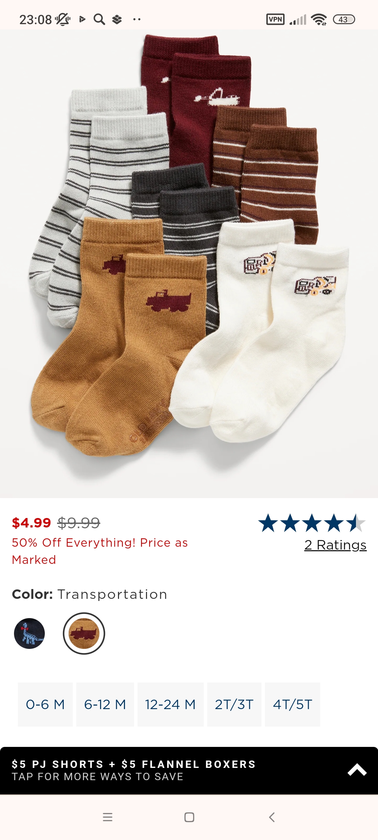The image size is (378, 840).
Task: Select size 6-12 M
Action: click(105, 705)
